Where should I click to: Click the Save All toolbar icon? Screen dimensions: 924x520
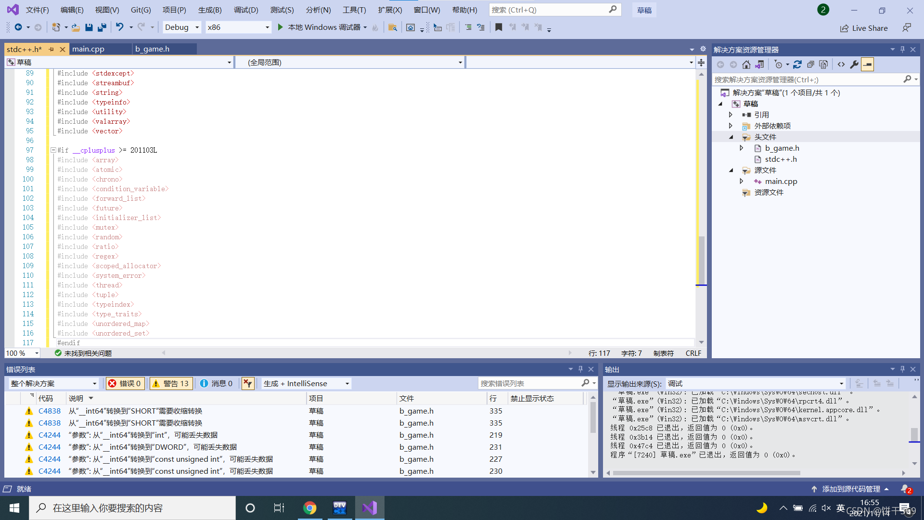[102, 27]
